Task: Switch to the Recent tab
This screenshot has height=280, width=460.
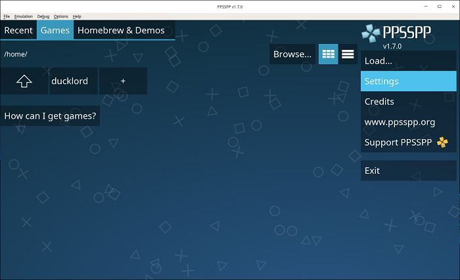Action: click(x=18, y=30)
